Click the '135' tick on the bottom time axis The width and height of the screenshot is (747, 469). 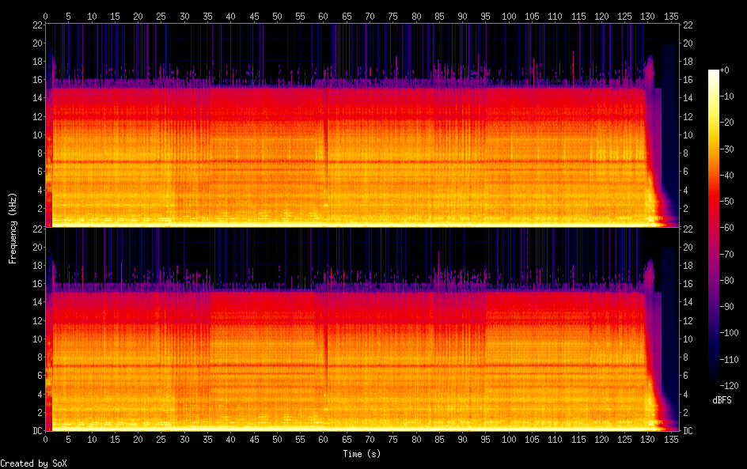[671, 439]
